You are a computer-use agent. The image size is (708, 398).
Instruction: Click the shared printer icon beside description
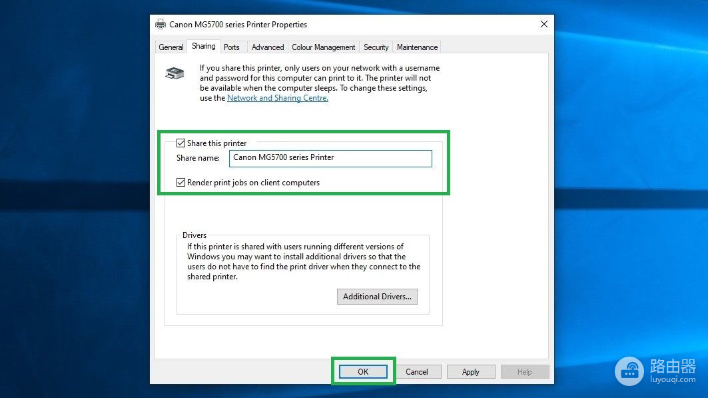(175, 73)
